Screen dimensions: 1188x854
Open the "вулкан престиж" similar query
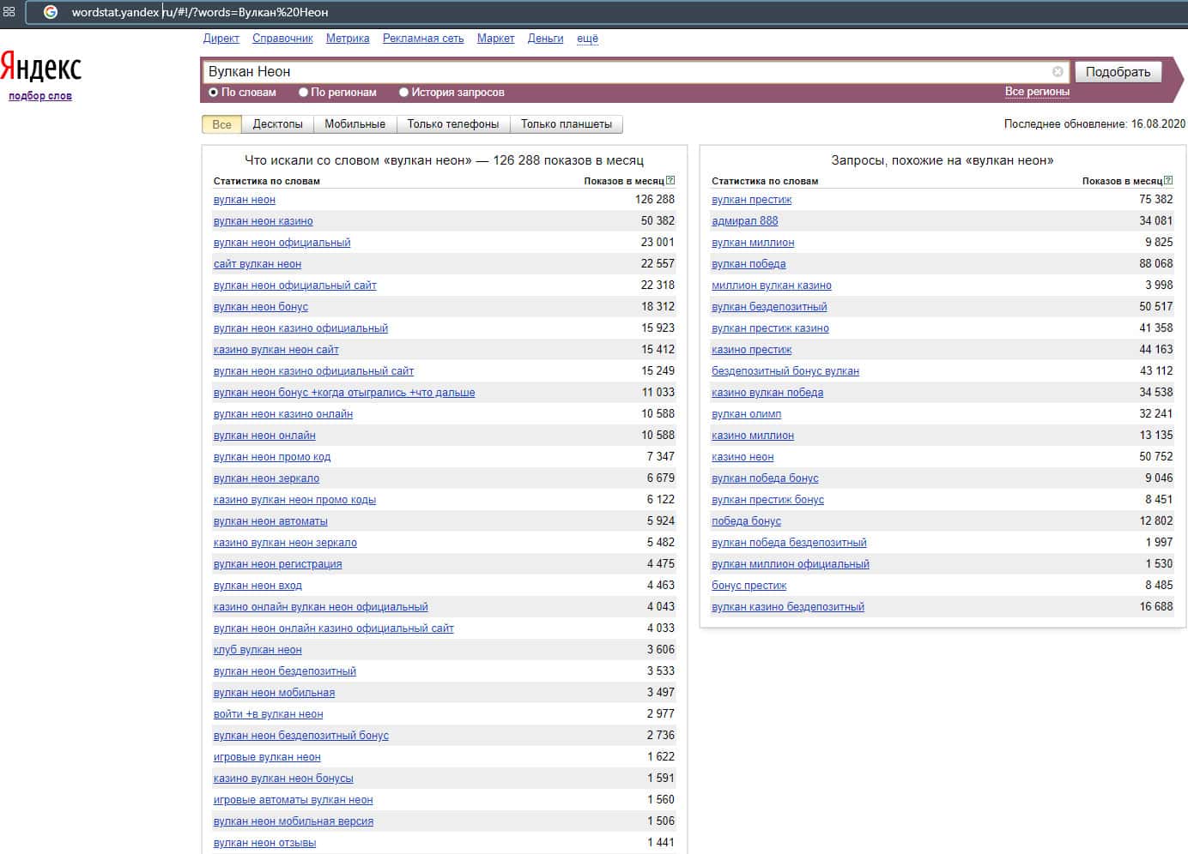[751, 200]
